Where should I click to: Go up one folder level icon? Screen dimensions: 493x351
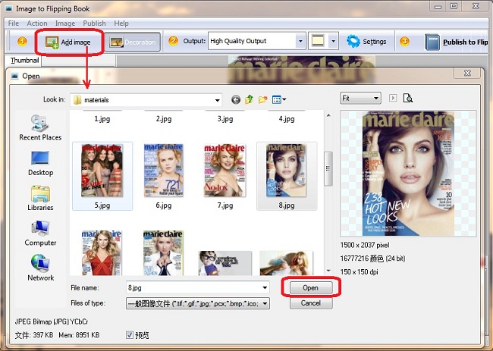249,99
